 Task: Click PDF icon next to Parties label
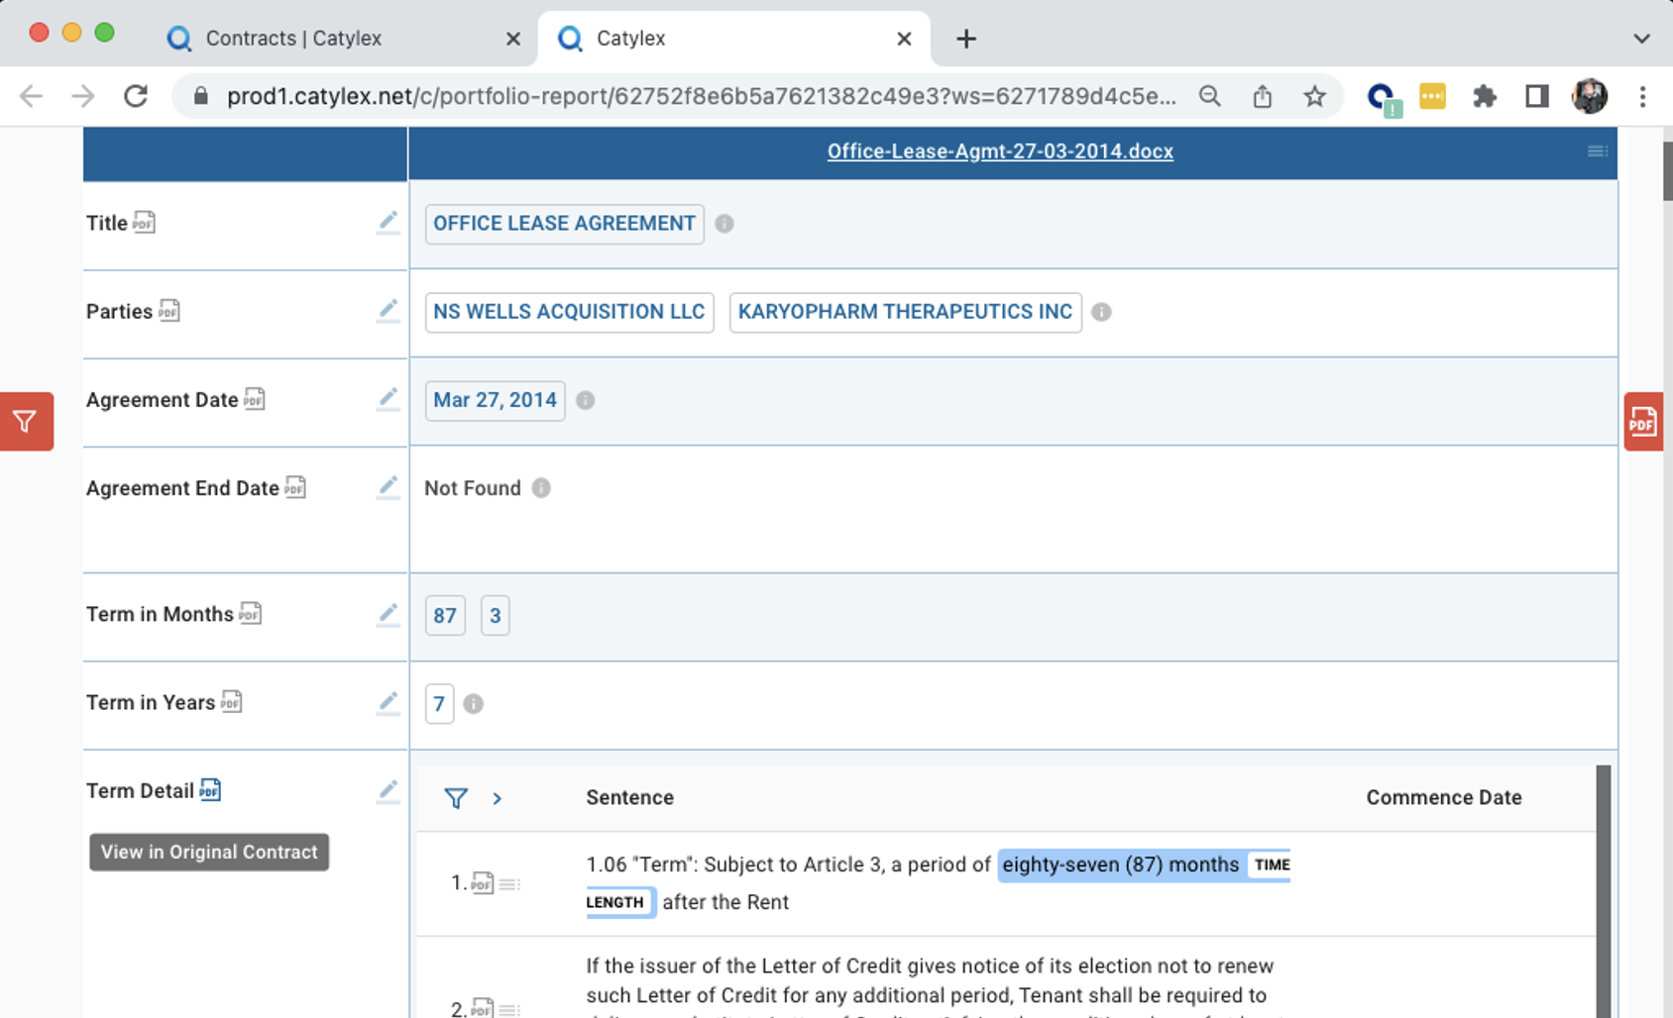[169, 311]
